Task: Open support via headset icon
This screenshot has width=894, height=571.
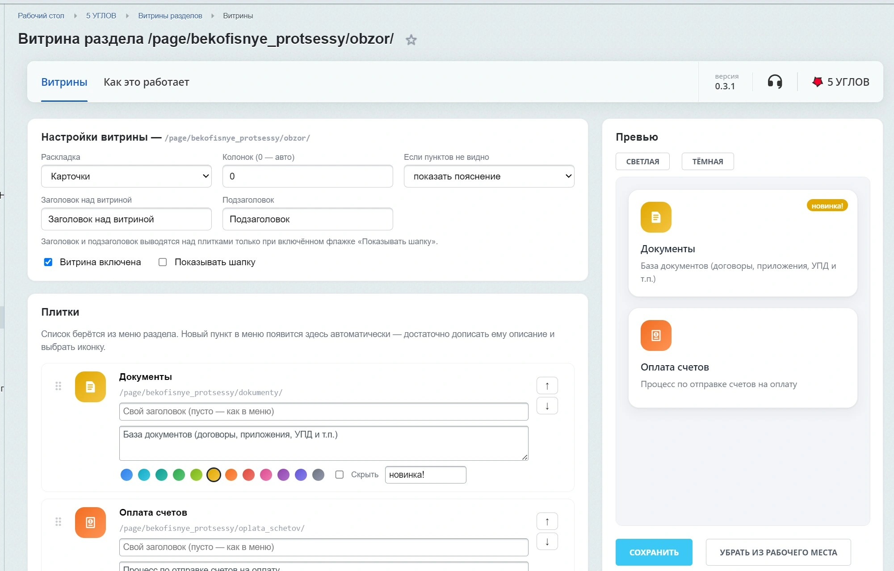Action: 775,82
